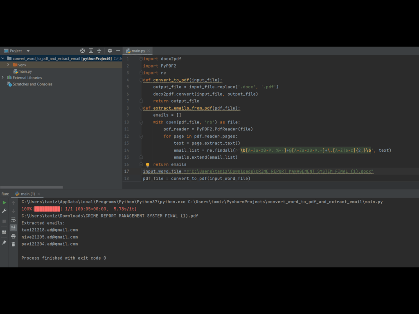Fold the for loop at line 12
The width and height of the screenshot is (419, 314).
(141, 136)
